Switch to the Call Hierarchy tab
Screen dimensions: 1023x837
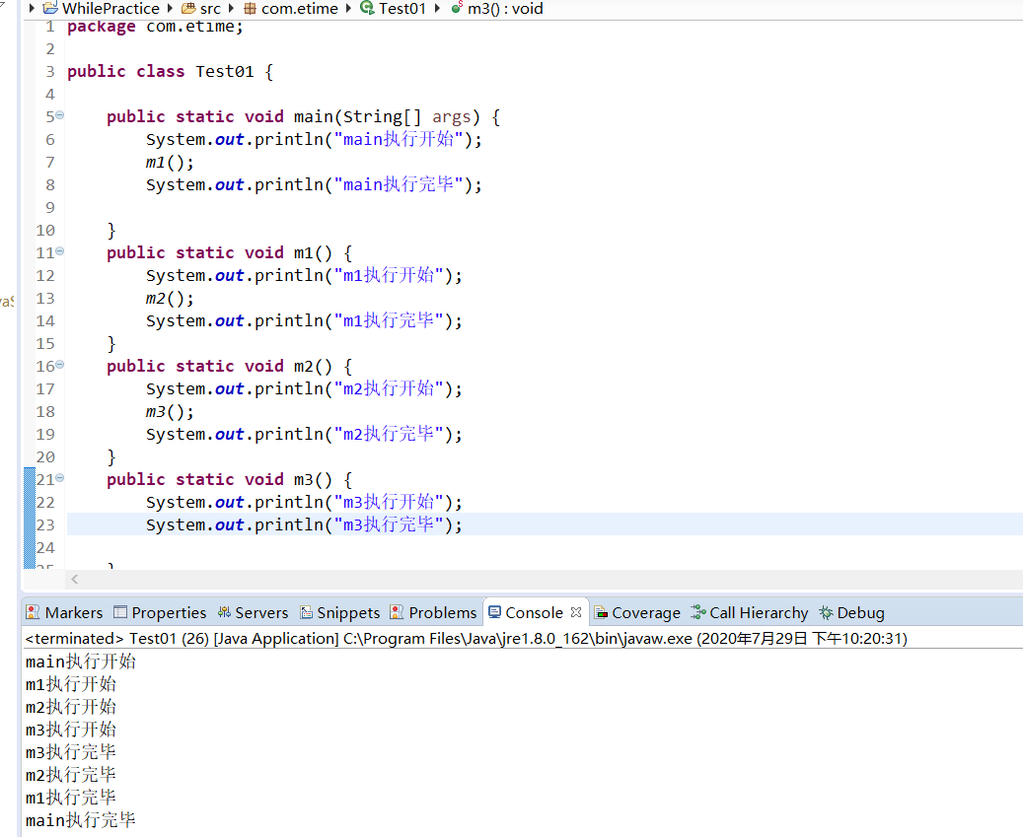click(x=750, y=613)
